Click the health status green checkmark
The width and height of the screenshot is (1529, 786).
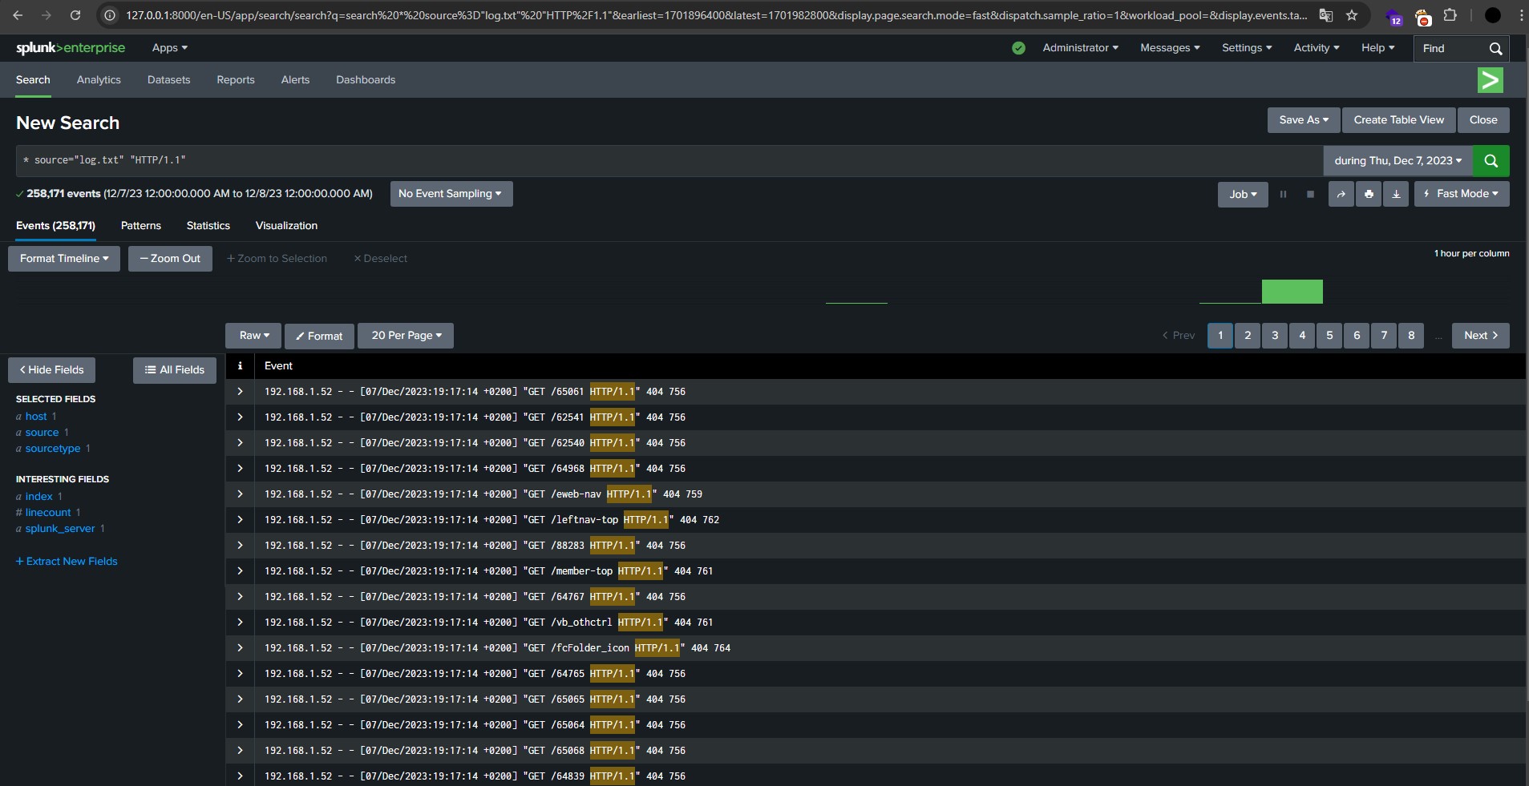pyautogui.click(x=1018, y=48)
